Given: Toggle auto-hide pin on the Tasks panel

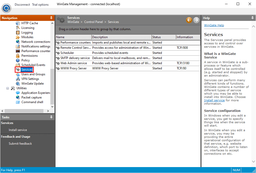Looking at the screenshot, I should coord(51,117).
